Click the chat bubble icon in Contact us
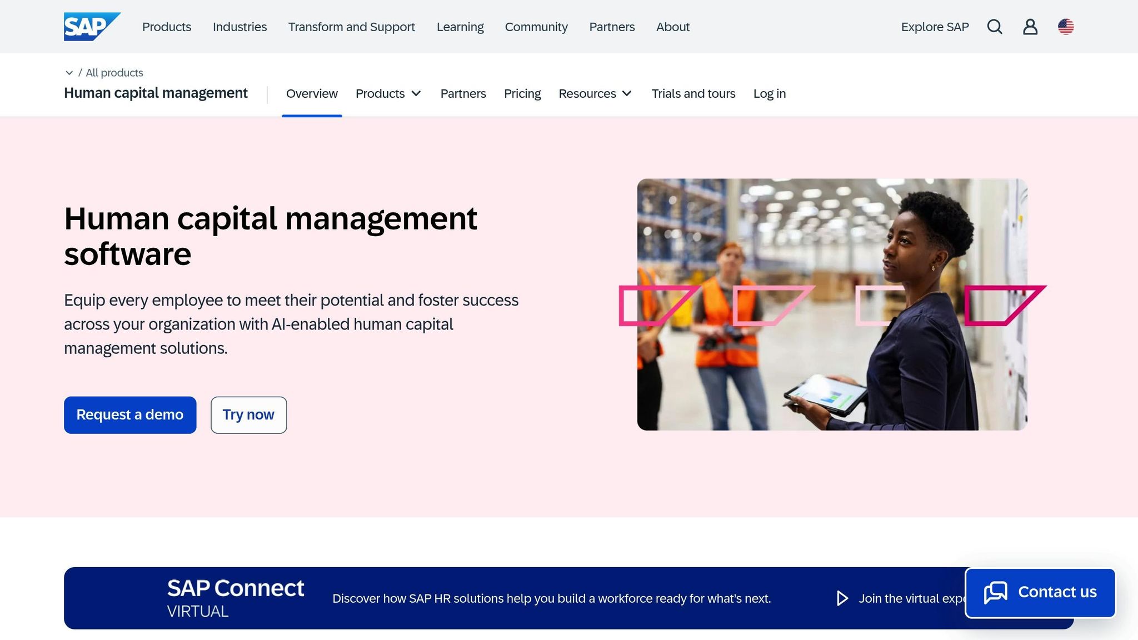The height and width of the screenshot is (640, 1138). click(996, 592)
